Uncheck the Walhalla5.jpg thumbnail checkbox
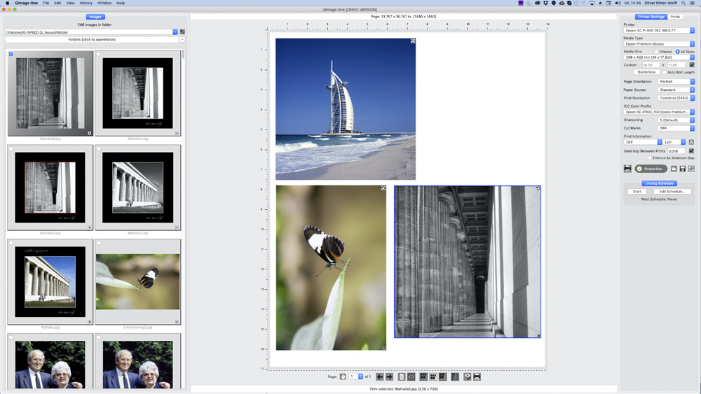 pos(11,55)
